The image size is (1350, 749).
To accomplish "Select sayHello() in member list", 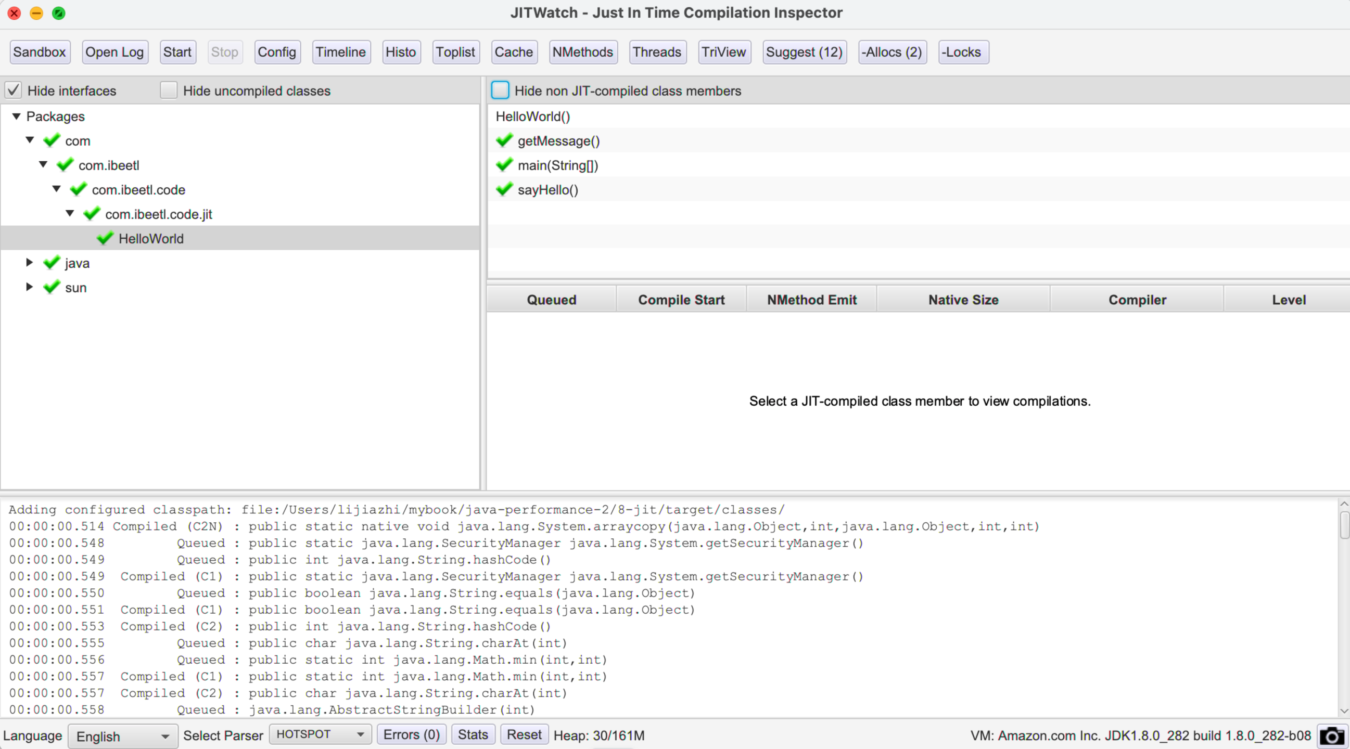I will pyautogui.click(x=918, y=189).
